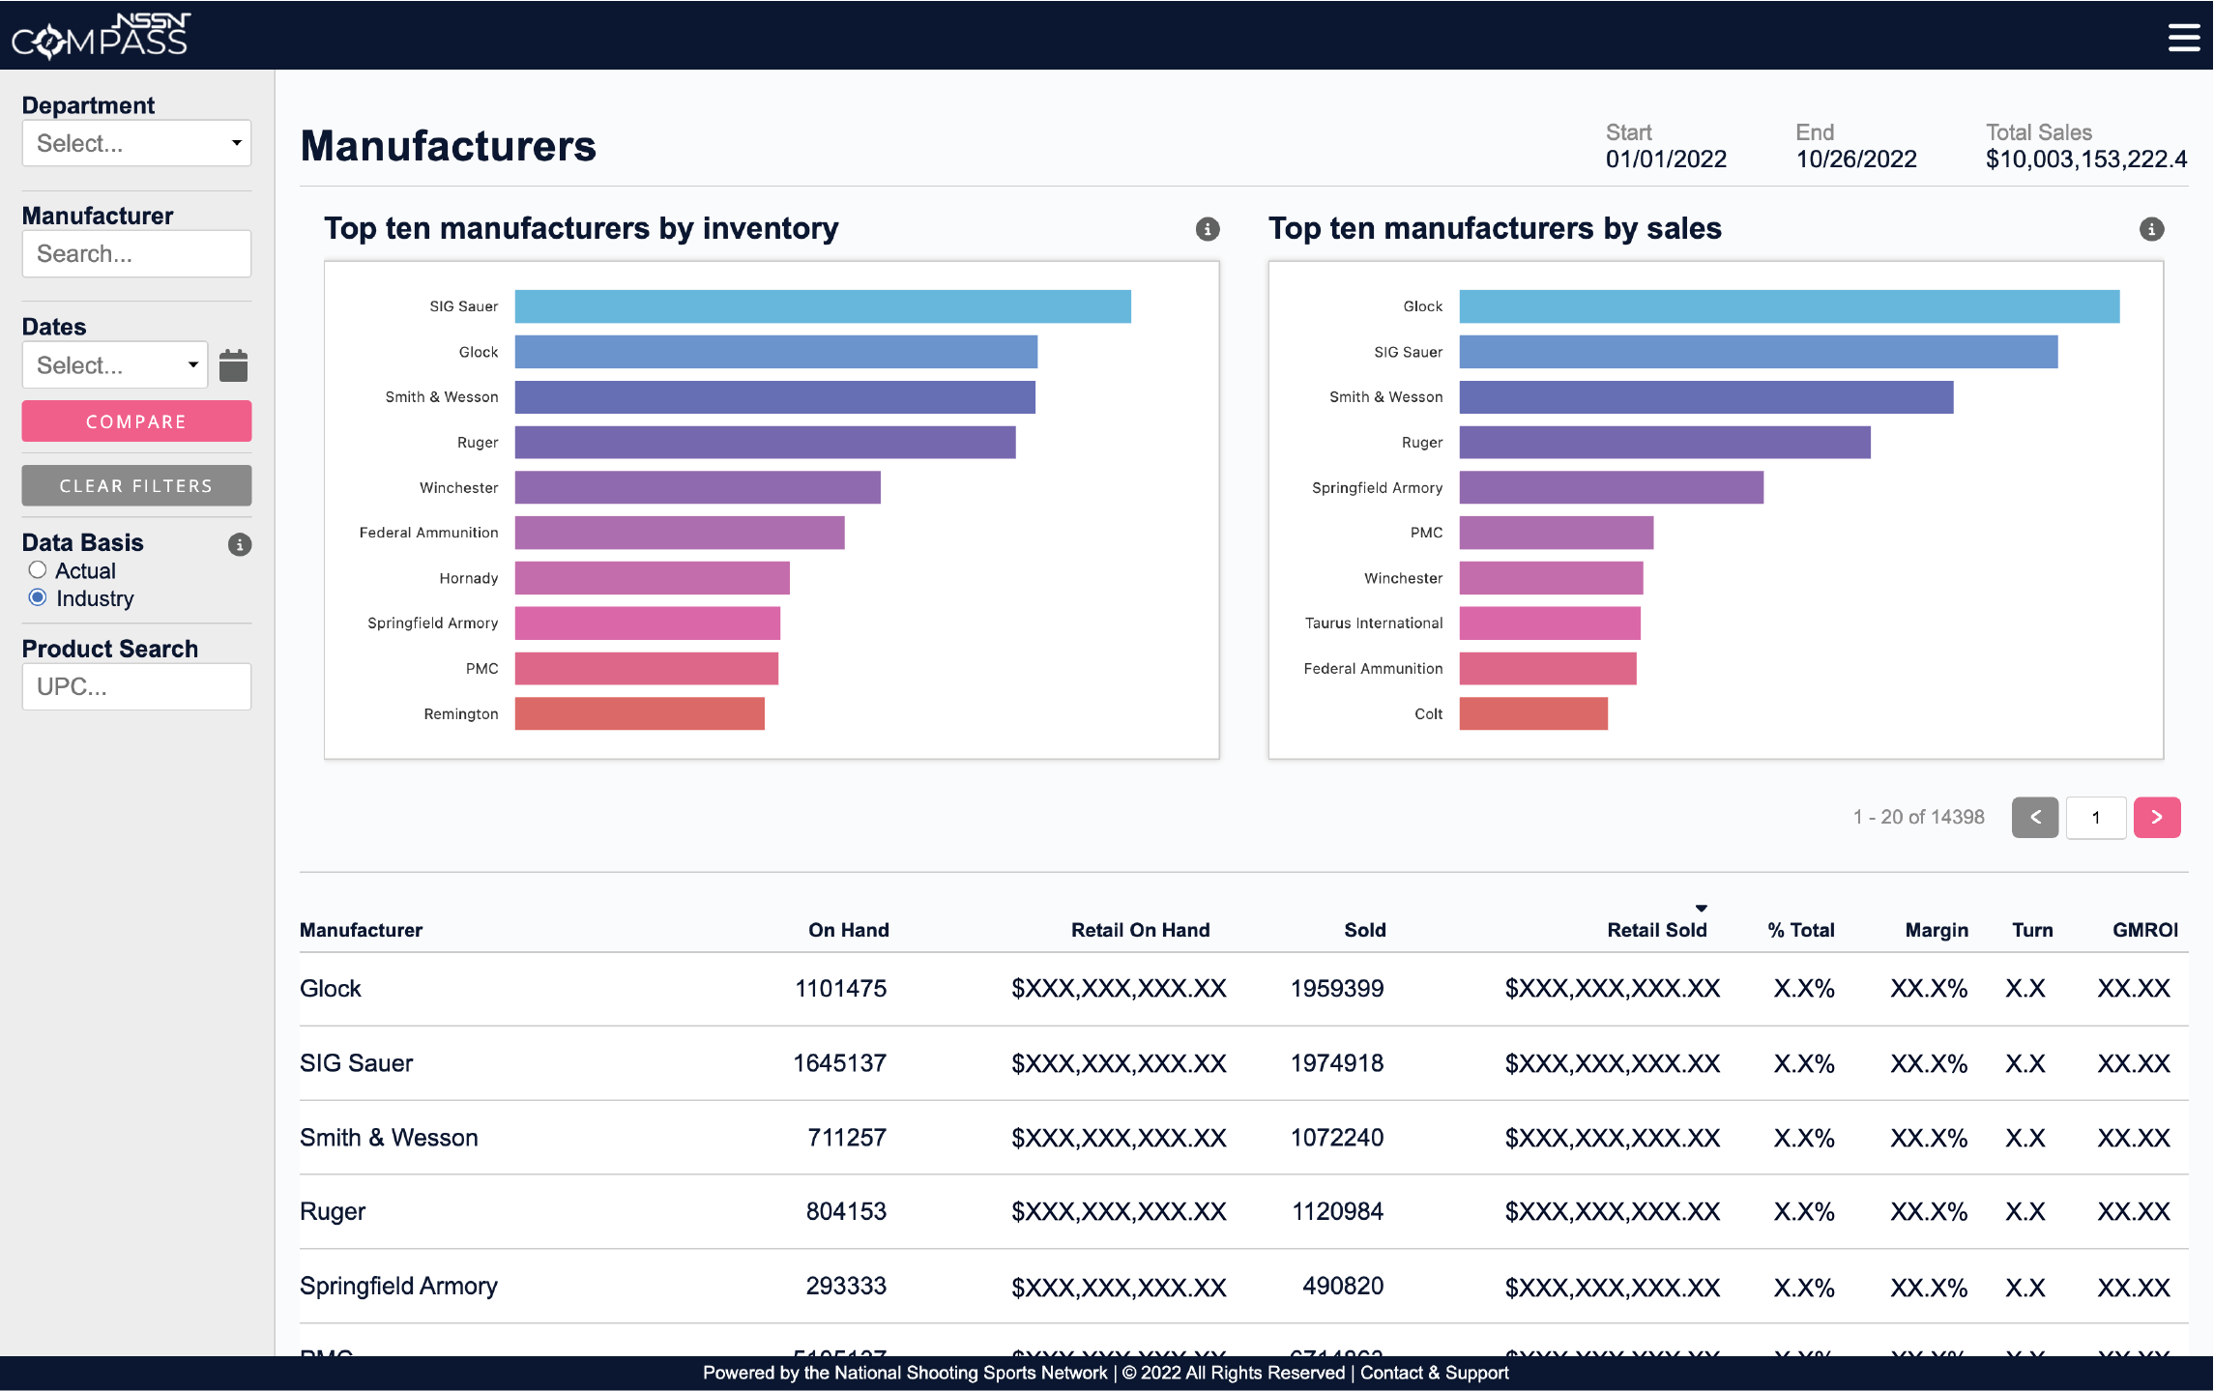Open the Contact & Support link
Screen dimensions: 2214x1391
pos(1434,1373)
